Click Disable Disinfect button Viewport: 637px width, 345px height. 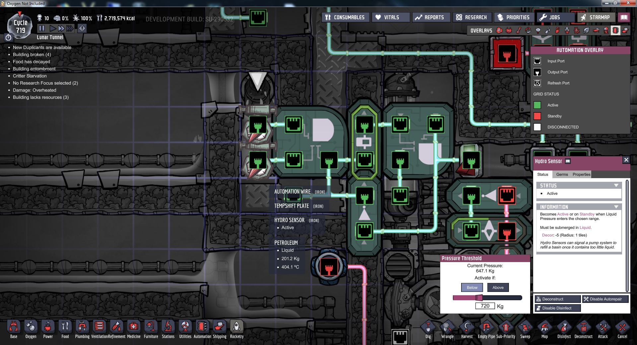pyautogui.click(x=557, y=308)
